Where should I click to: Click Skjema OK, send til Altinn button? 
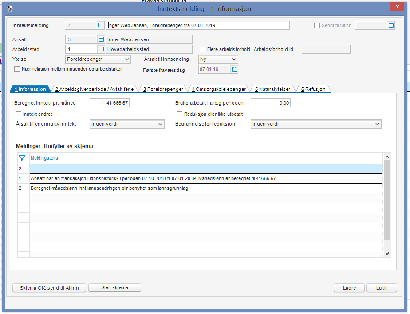[49, 288]
